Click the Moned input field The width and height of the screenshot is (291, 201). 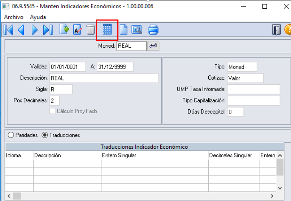(131, 46)
